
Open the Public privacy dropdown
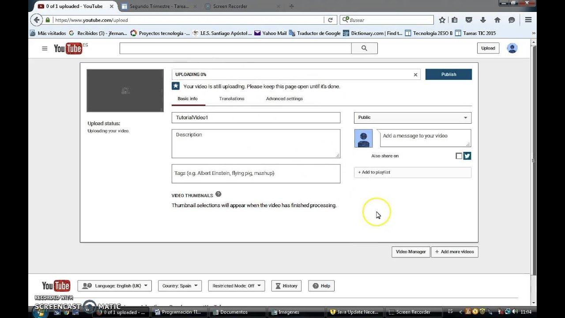pyautogui.click(x=413, y=117)
